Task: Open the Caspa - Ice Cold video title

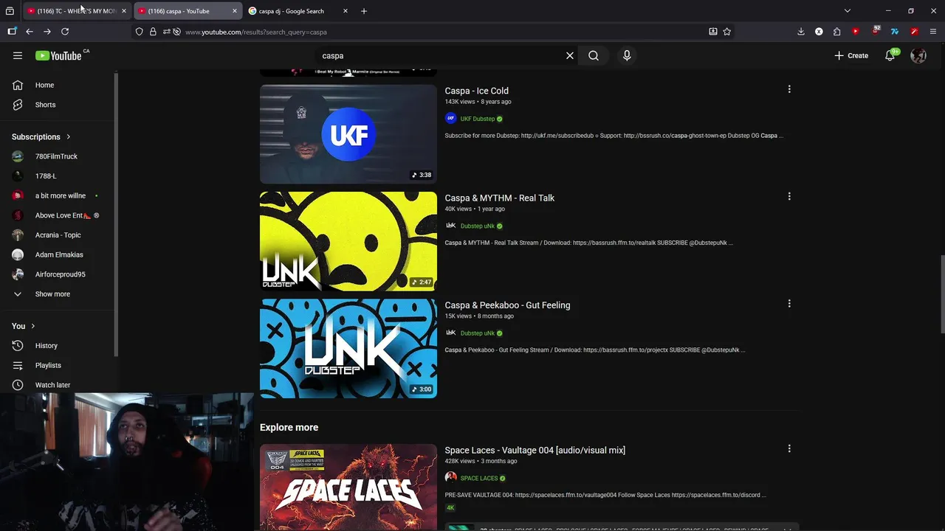Action: [x=476, y=91]
